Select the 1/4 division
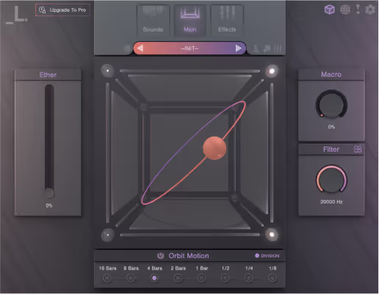This screenshot has width=379, height=294. pyautogui.click(x=248, y=278)
